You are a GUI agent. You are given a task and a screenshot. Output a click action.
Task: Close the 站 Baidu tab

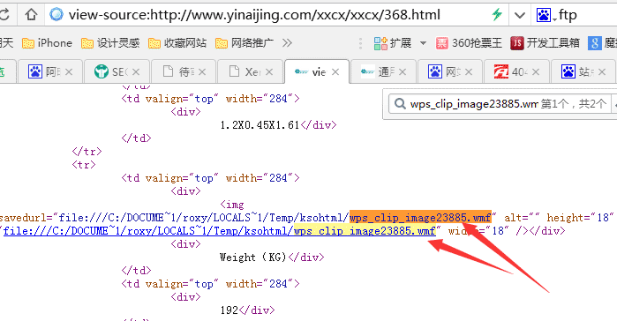(602, 72)
